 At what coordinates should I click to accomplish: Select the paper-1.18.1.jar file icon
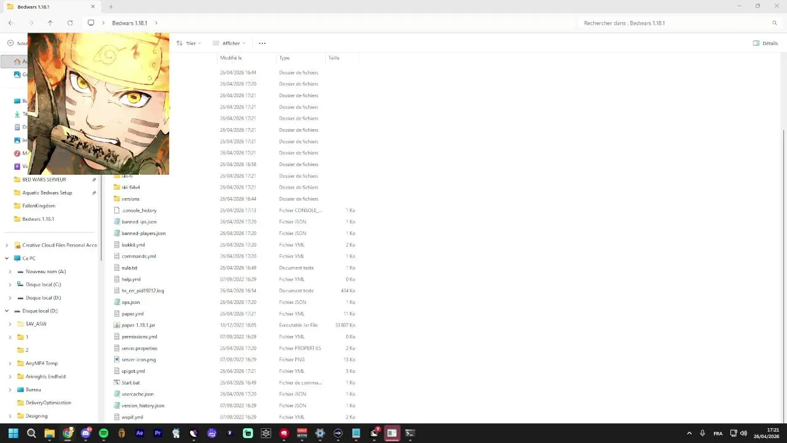tap(117, 325)
